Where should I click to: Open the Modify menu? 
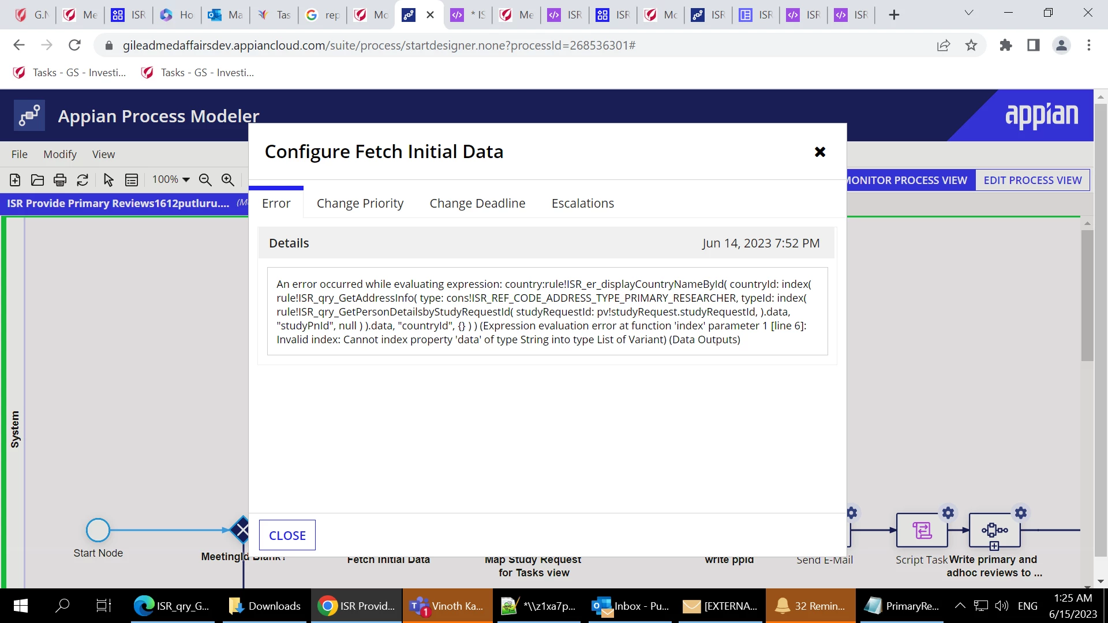point(60,154)
